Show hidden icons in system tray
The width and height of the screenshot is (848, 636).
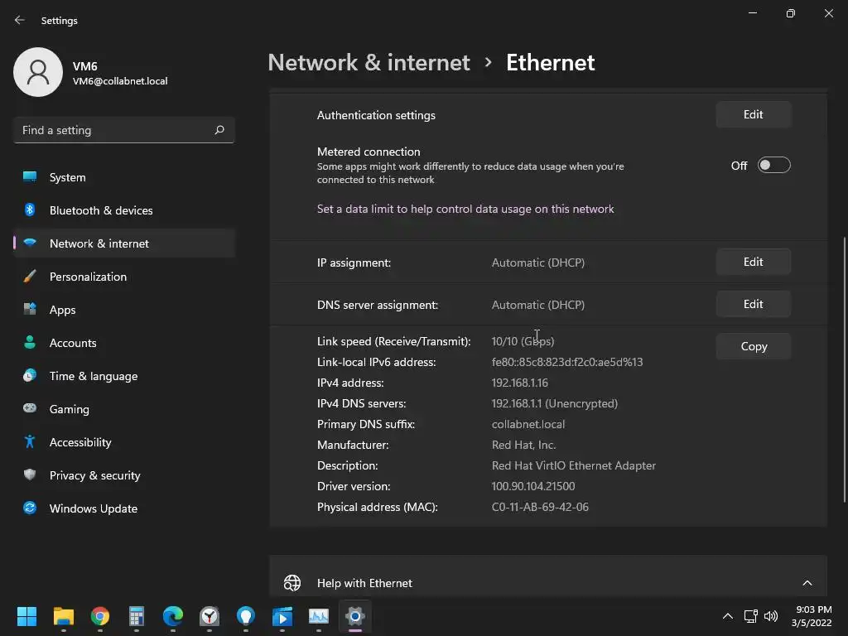[x=727, y=616]
